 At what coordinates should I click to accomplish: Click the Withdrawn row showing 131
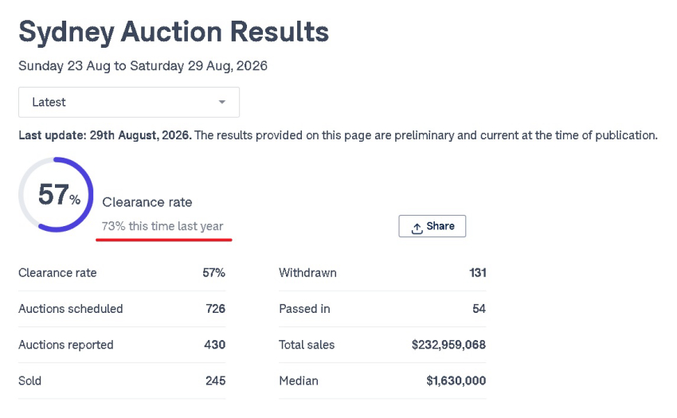point(382,273)
